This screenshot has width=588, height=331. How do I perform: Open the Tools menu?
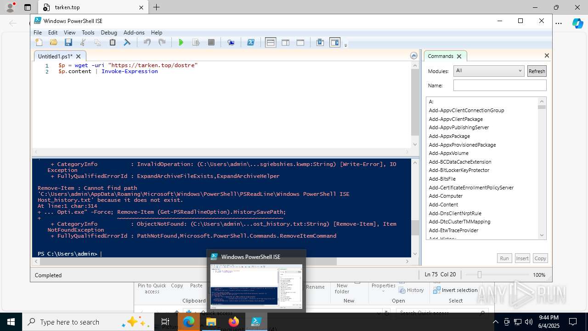[x=88, y=33]
